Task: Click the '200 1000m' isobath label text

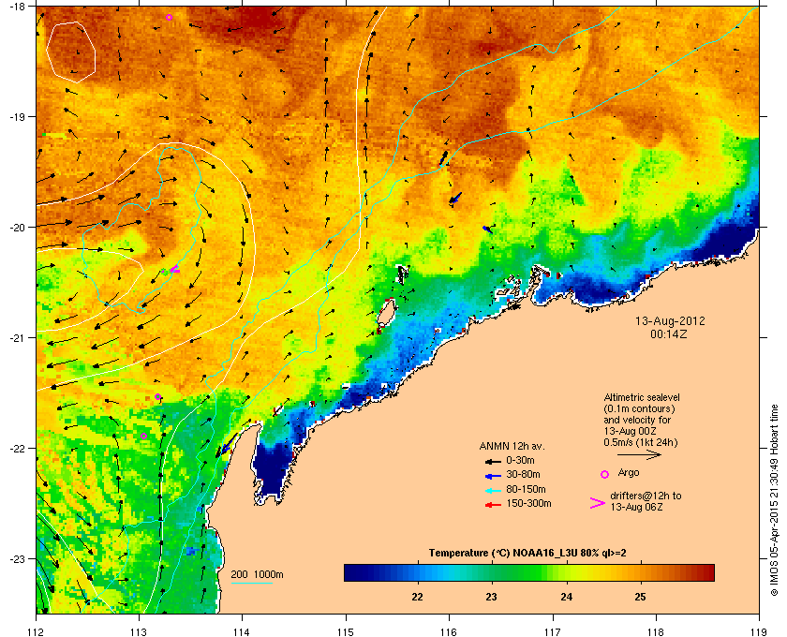Action: click(257, 575)
